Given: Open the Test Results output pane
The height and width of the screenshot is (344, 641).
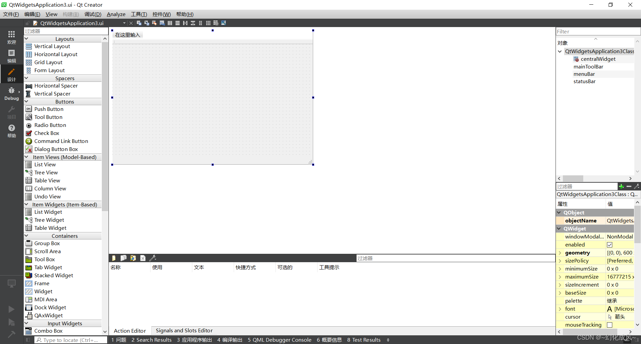Looking at the screenshot, I should 364,340.
